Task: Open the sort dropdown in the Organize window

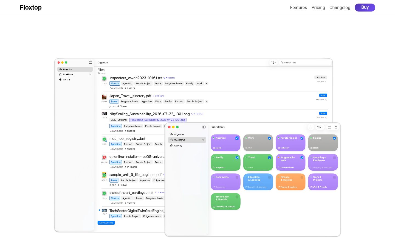Action: point(273,63)
